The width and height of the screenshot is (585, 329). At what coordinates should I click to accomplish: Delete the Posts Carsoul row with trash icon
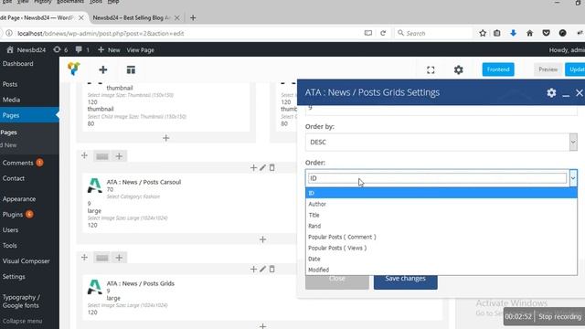pos(272,168)
